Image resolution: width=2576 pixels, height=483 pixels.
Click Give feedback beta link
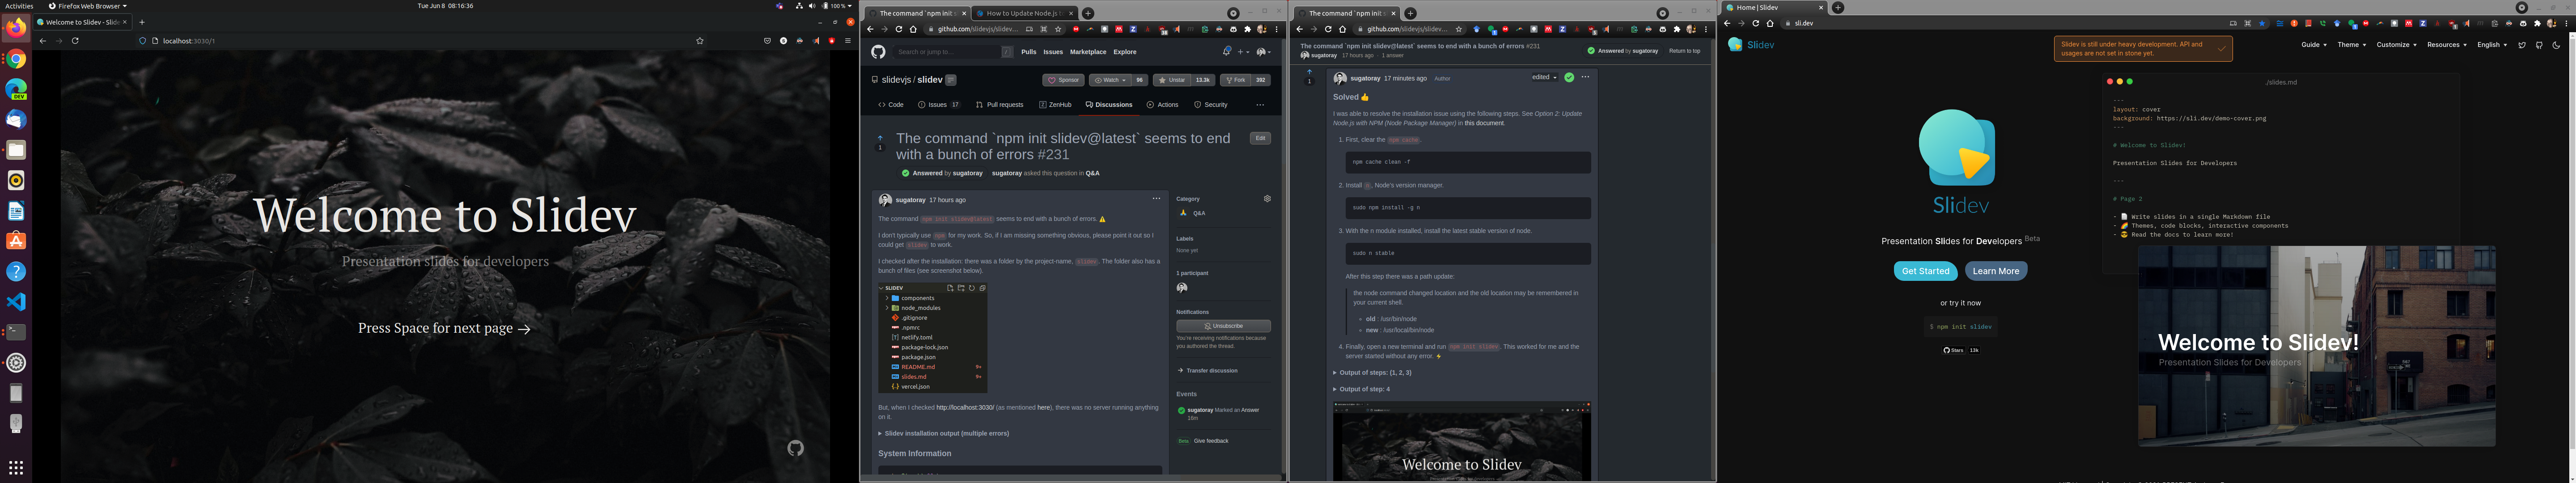click(x=1210, y=441)
